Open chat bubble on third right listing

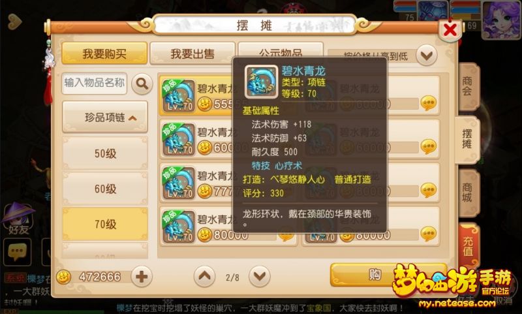tap(429, 190)
